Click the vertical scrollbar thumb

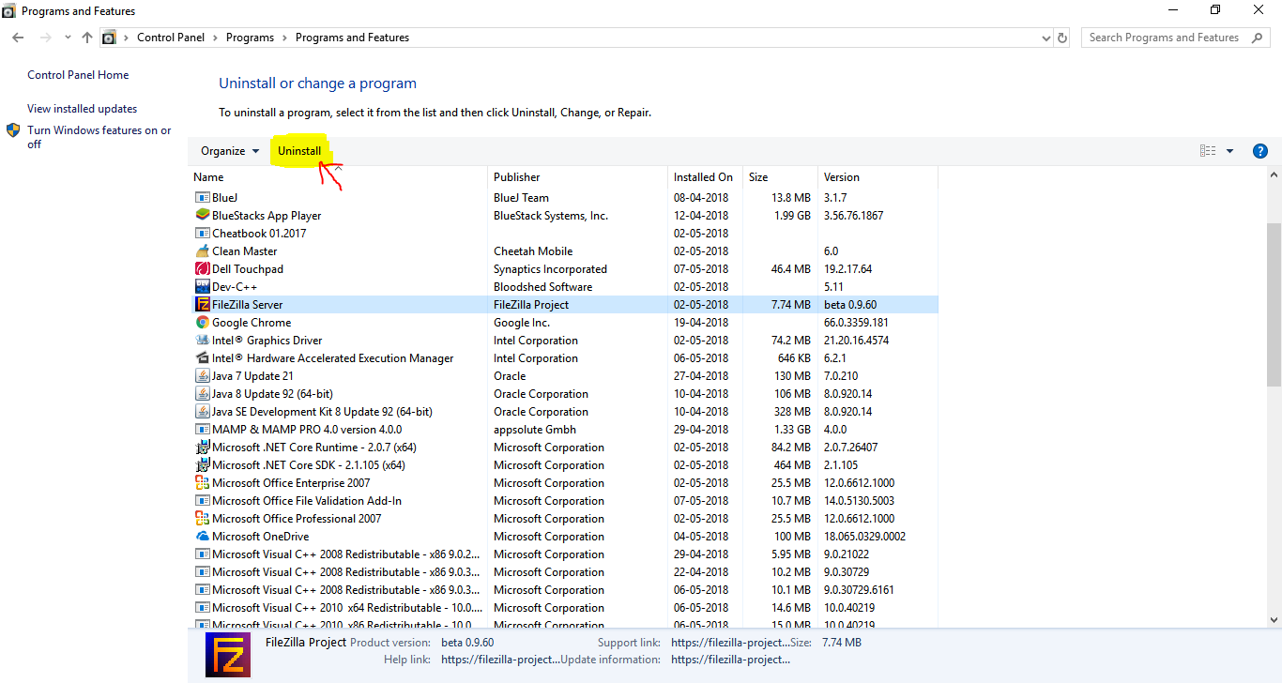click(x=1274, y=305)
